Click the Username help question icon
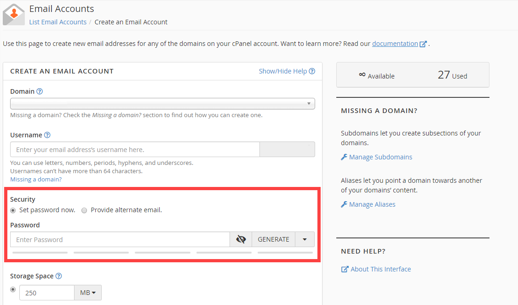 point(47,135)
